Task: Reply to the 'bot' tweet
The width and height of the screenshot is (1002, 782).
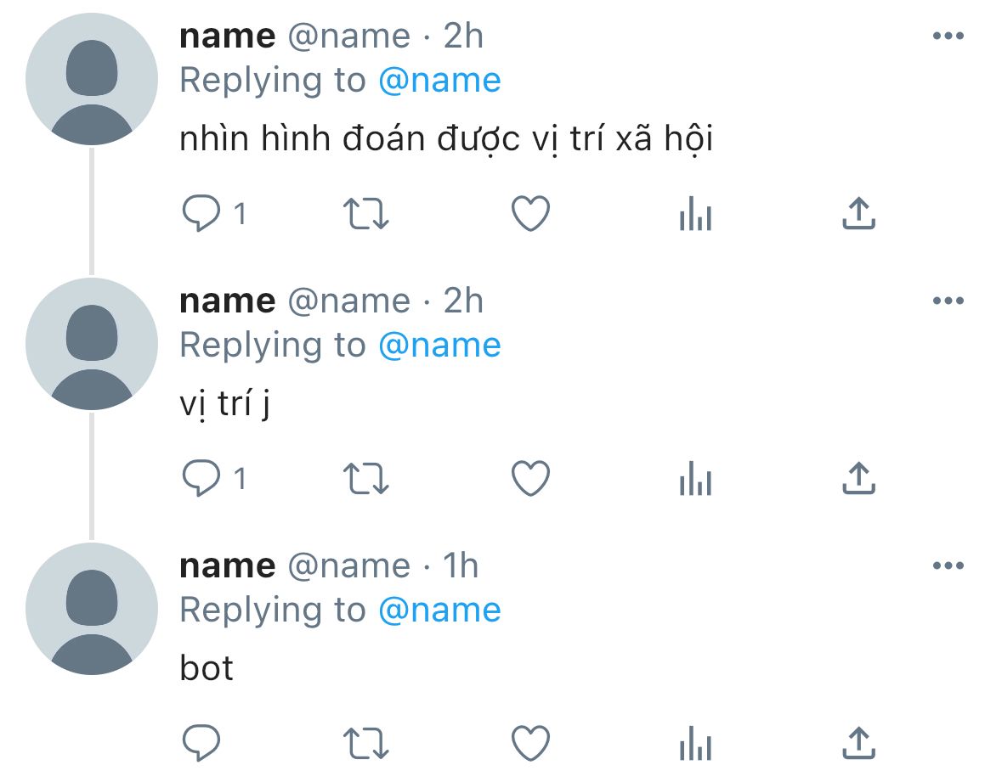Action: click(202, 744)
